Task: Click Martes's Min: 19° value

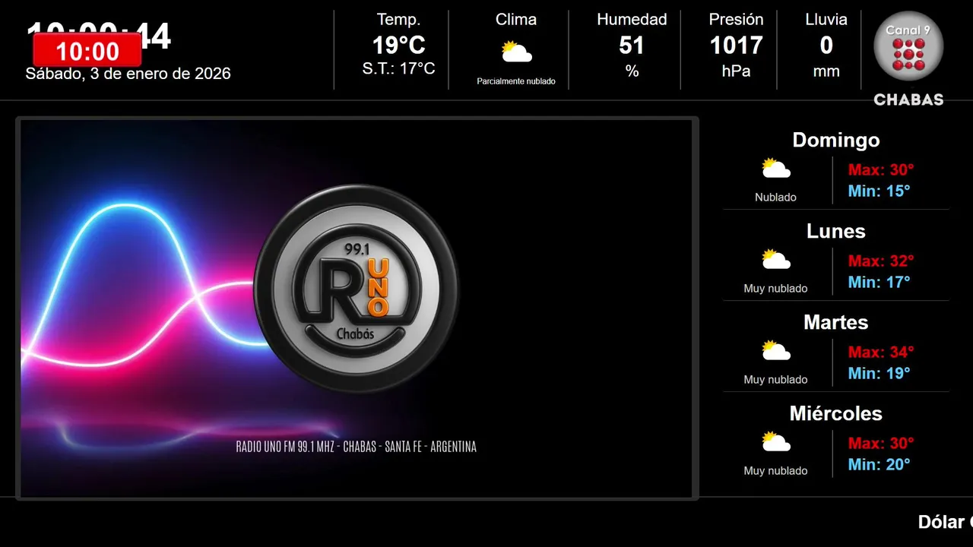Action: tap(879, 373)
